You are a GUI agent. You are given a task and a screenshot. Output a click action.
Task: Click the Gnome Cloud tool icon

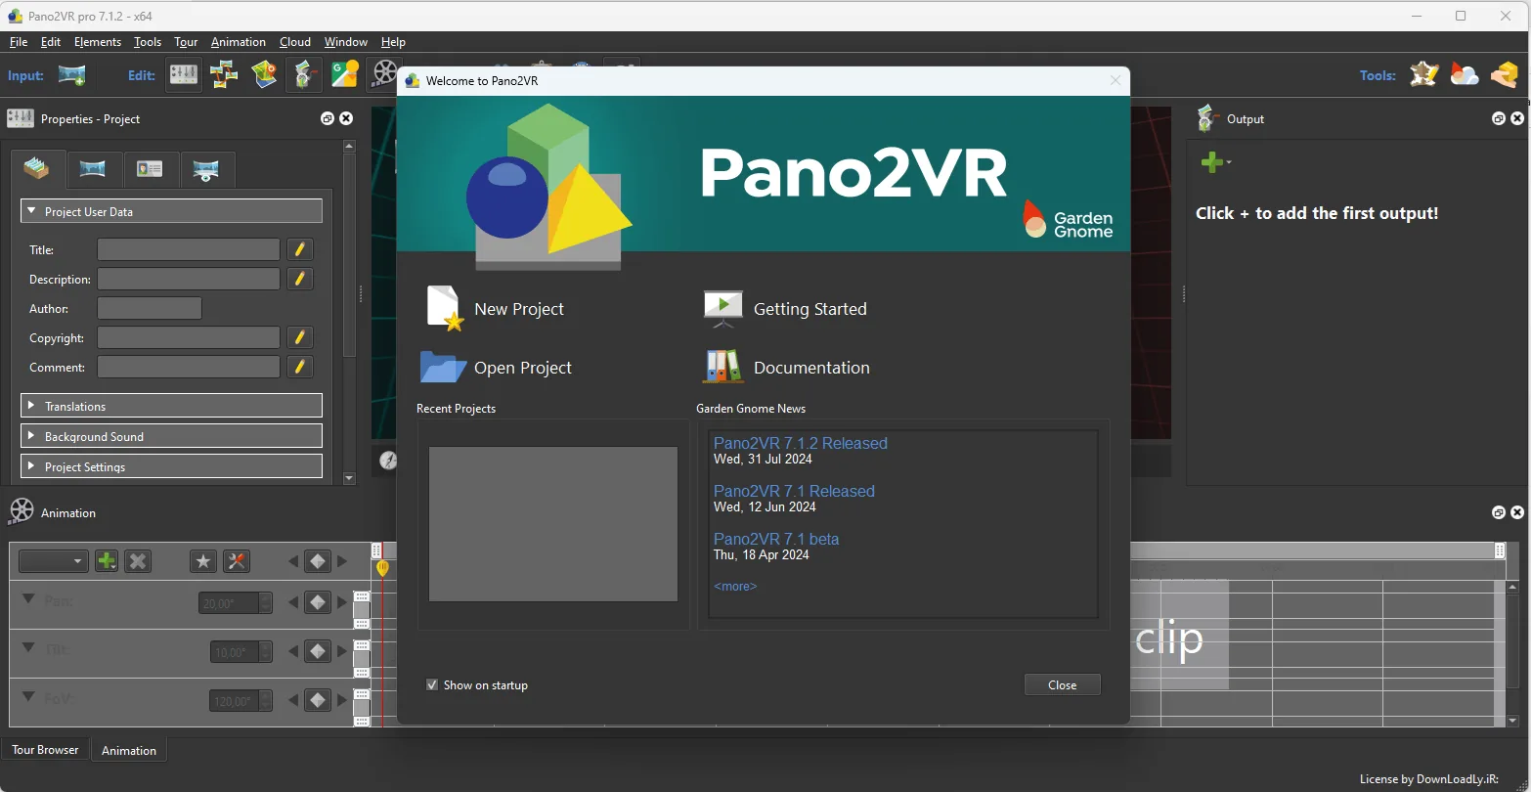point(1465,74)
